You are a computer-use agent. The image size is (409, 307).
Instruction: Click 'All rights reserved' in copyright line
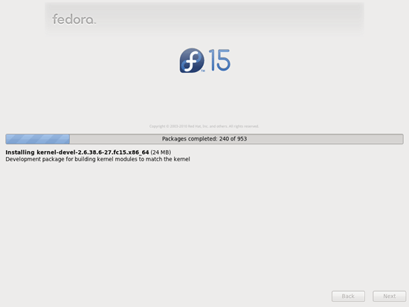pyautogui.click(x=244, y=126)
